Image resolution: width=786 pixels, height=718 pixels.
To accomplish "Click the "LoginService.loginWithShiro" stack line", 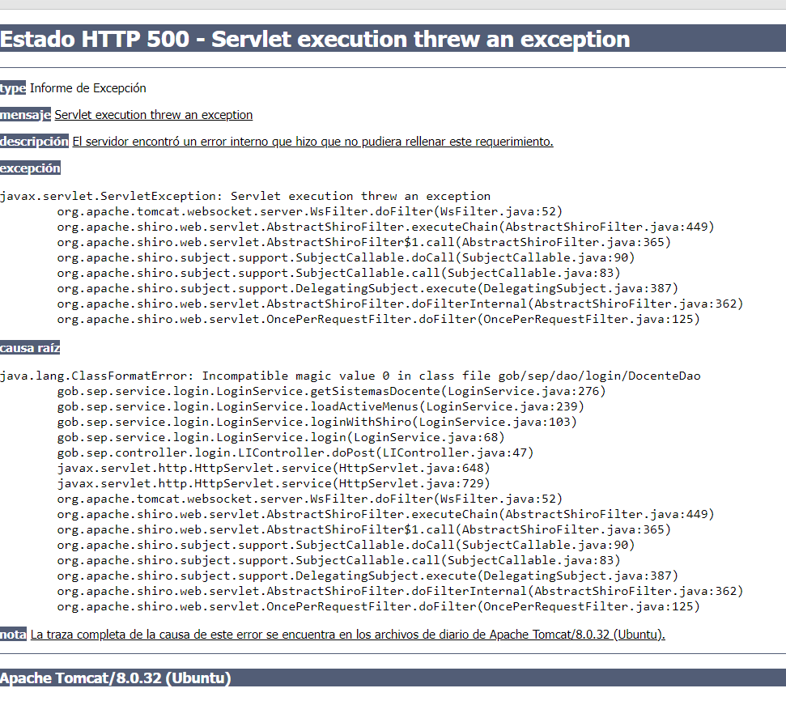I will click(x=317, y=423).
